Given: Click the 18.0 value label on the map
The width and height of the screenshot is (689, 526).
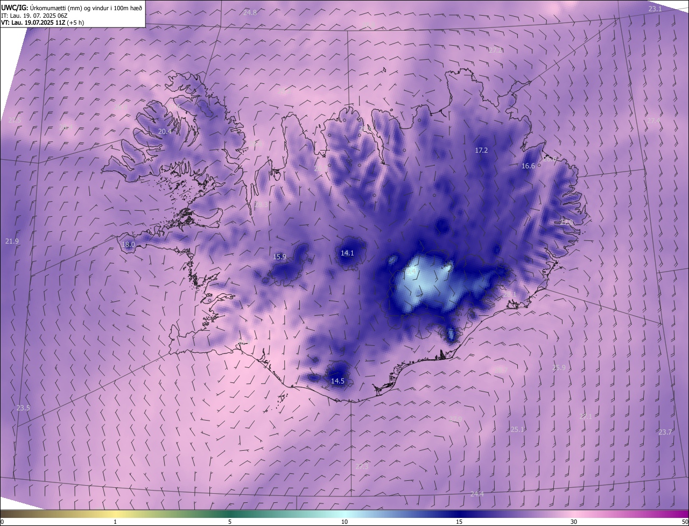Looking at the screenshot, I should (x=128, y=245).
